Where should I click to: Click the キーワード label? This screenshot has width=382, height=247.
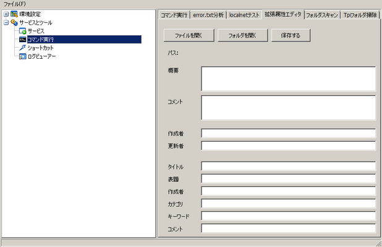click(x=179, y=217)
